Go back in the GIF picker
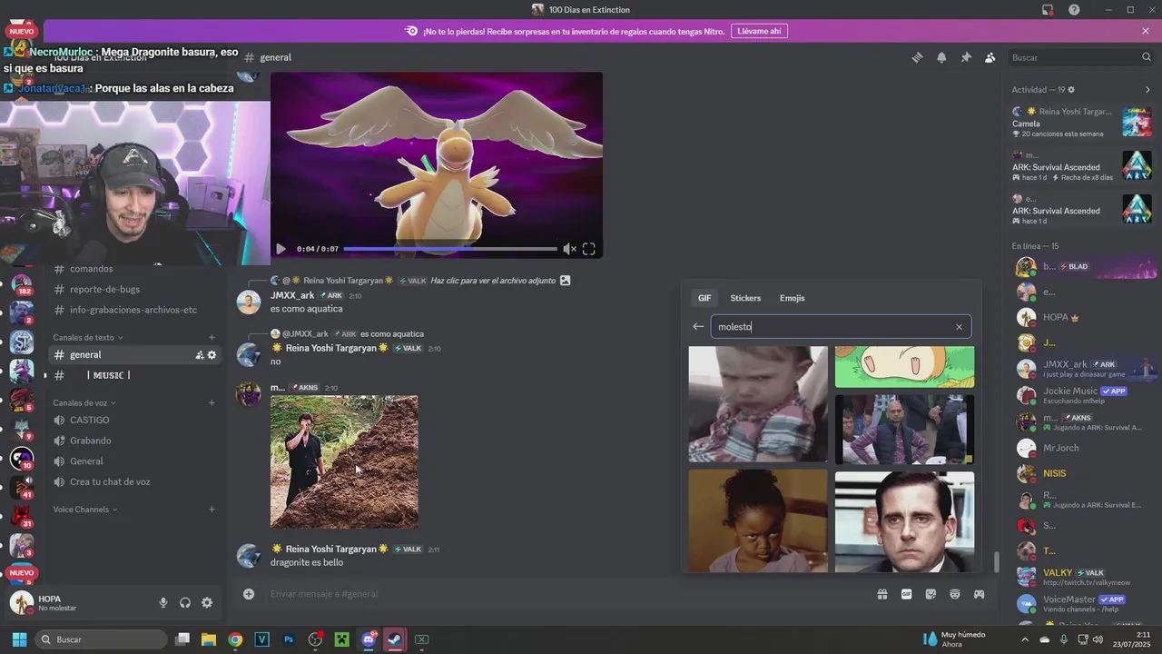The image size is (1162, 654). (698, 327)
